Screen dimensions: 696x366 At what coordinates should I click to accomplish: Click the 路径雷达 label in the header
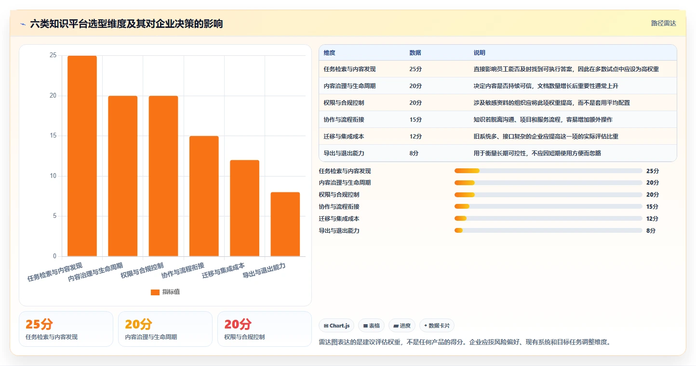(664, 23)
